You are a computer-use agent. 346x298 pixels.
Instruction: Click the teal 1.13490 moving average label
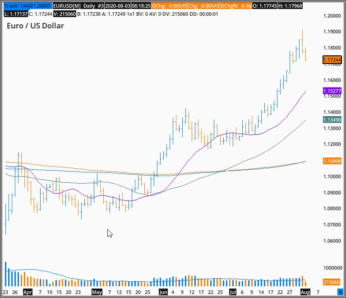tap(332, 120)
